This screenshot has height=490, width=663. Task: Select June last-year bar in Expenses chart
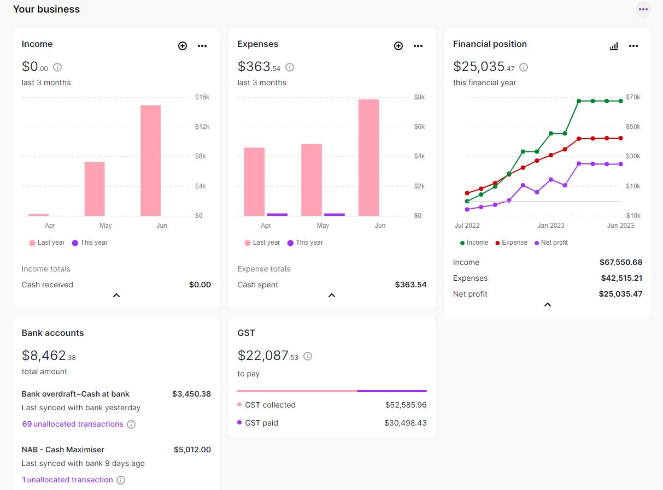tap(369, 157)
